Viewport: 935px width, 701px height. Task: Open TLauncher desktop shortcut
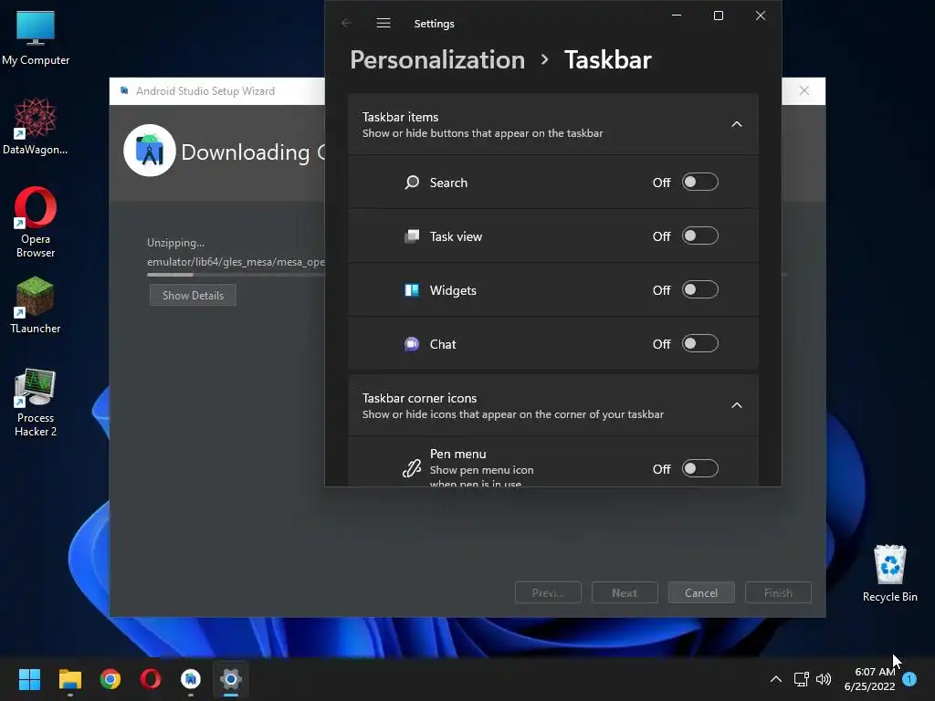point(36,305)
